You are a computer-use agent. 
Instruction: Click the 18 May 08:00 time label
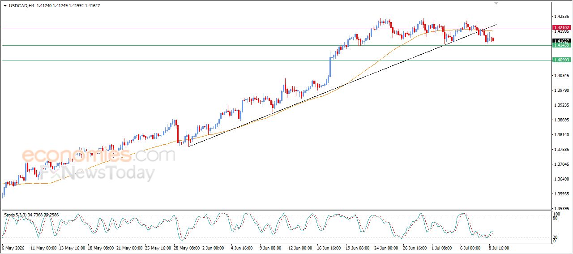101,248
